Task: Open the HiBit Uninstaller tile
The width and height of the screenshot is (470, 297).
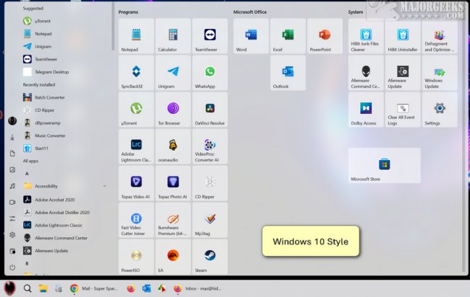Action: pyautogui.click(x=403, y=36)
